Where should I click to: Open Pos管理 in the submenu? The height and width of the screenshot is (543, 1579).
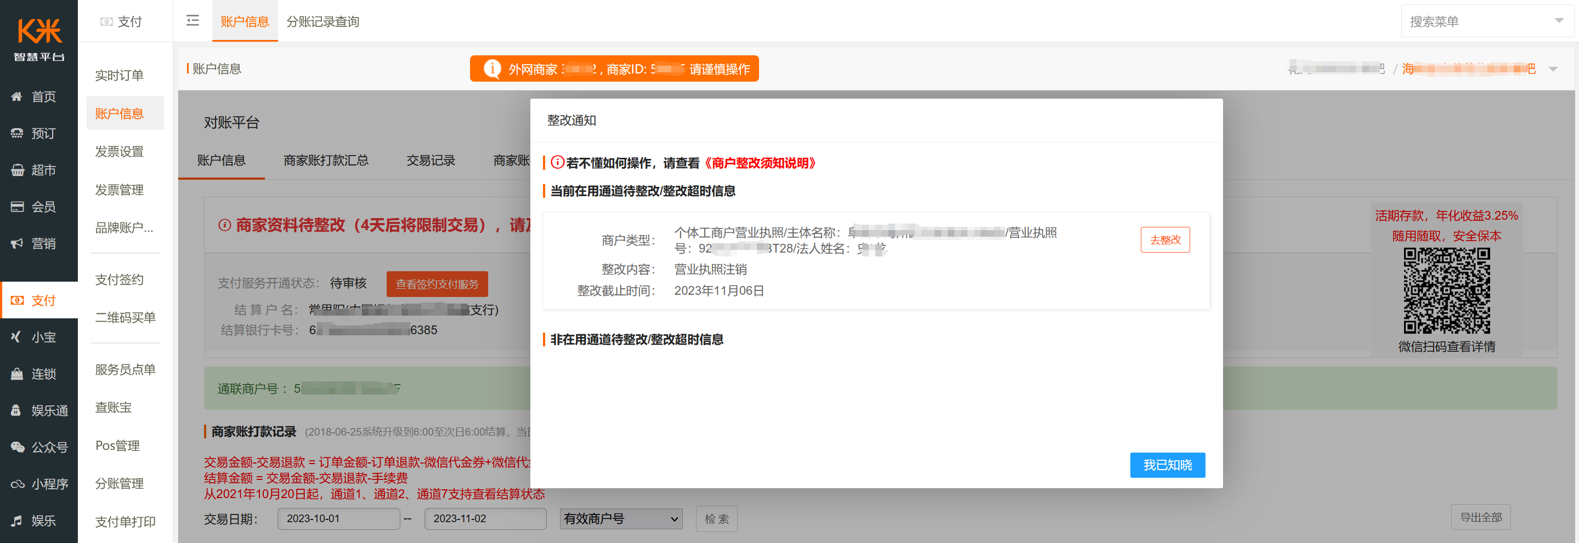pyautogui.click(x=118, y=445)
